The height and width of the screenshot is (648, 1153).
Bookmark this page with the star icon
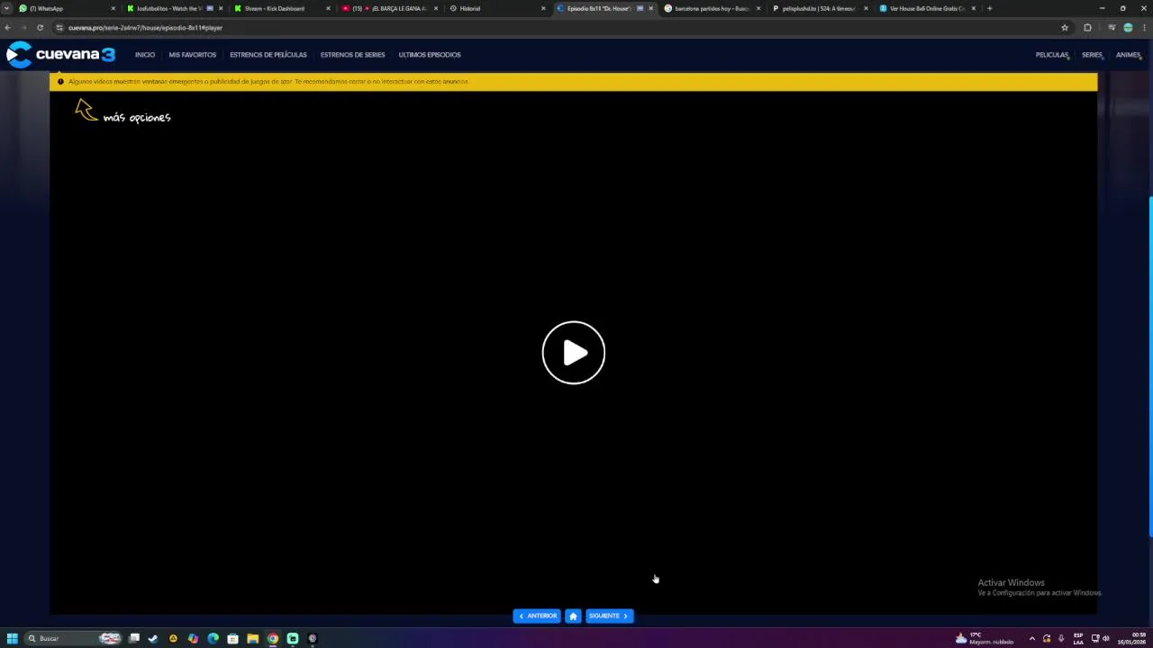1065,28
